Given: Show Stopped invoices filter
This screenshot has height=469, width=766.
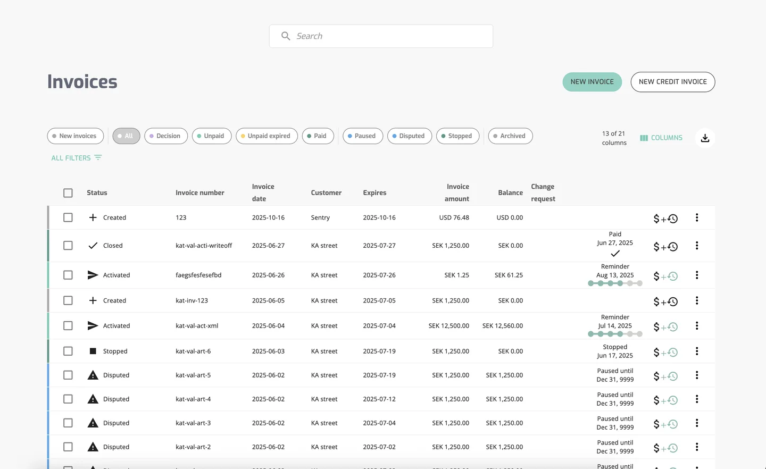Looking at the screenshot, I should pyautogui.click(x=457, y=136).
